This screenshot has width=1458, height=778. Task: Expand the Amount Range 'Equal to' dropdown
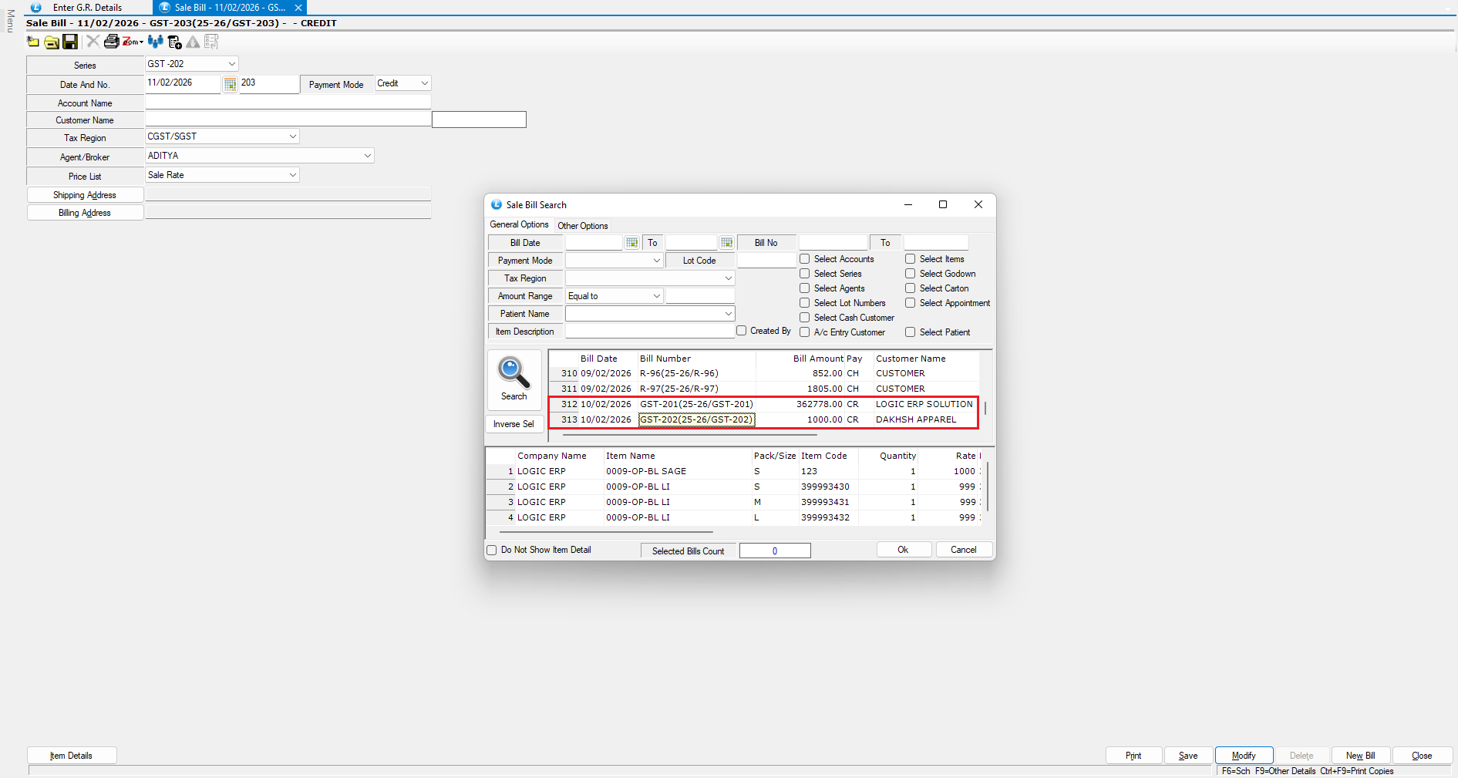click(x=656, y=296)
